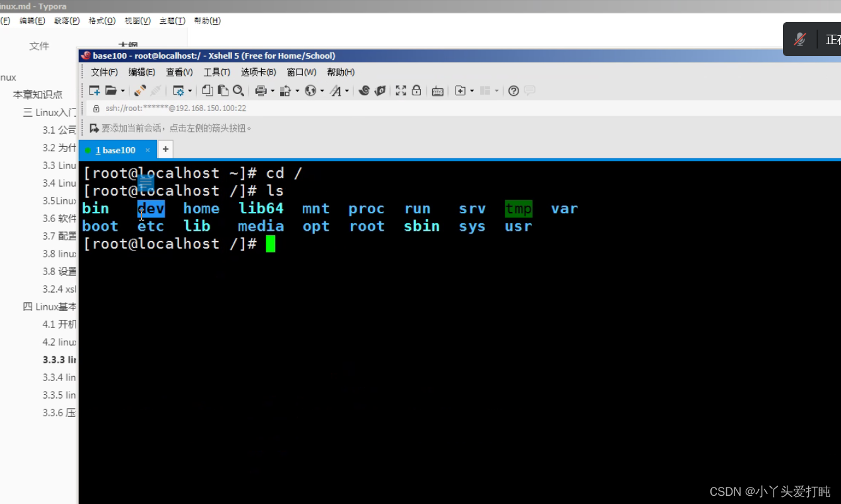
Task: Expand the Open session folder dropdown arrow
Action: (x=122, y=91)
